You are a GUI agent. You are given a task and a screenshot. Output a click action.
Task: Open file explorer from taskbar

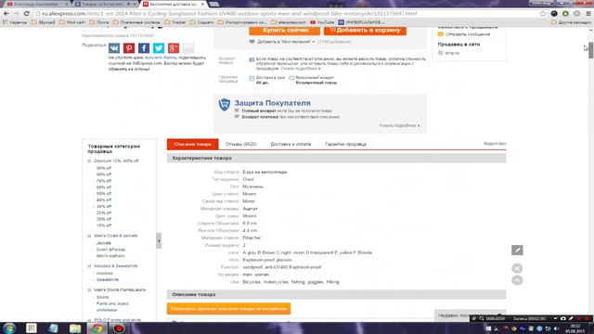[75, 328]
